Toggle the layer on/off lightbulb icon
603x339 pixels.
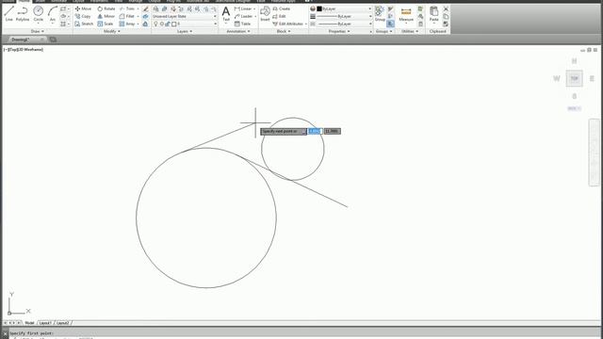(155, 24)
